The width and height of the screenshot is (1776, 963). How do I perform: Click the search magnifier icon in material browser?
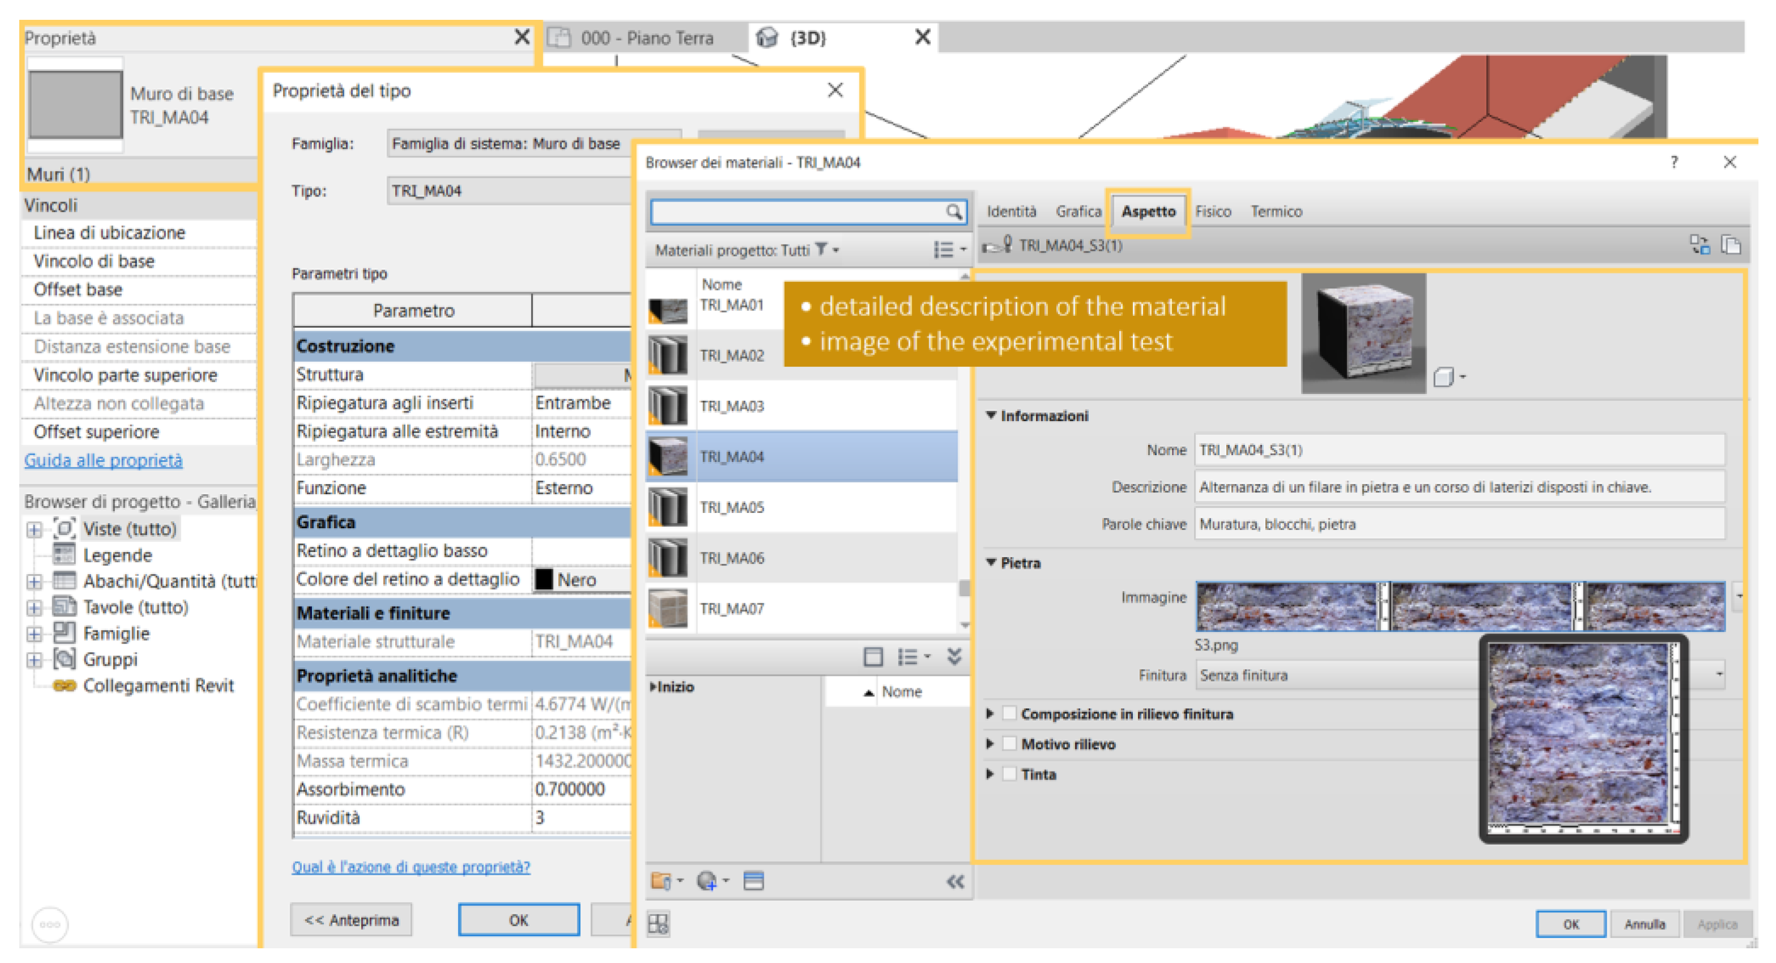[953, 212]
